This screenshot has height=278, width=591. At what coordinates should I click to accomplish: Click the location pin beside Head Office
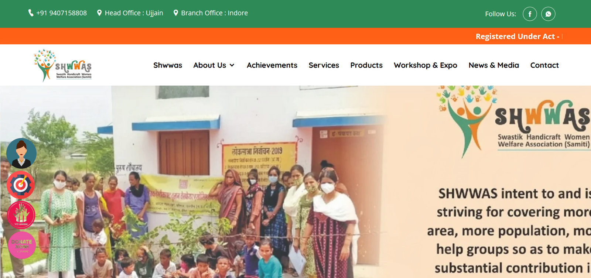[x=99, y=13]
